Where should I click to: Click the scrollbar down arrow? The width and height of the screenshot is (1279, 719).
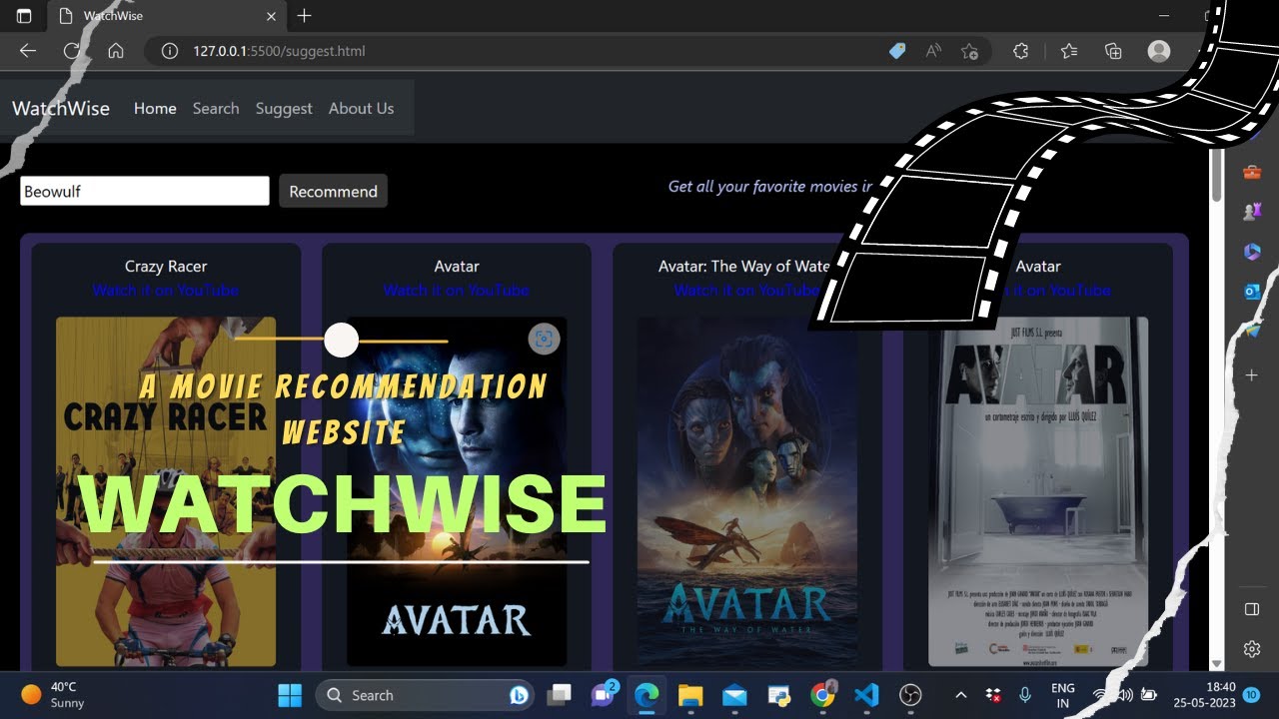(1216, 664)
